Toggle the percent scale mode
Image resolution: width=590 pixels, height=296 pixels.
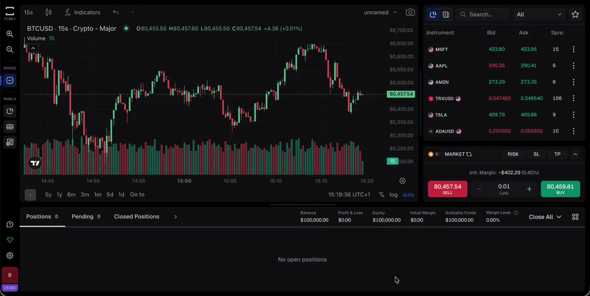click(x=381, y=195)
